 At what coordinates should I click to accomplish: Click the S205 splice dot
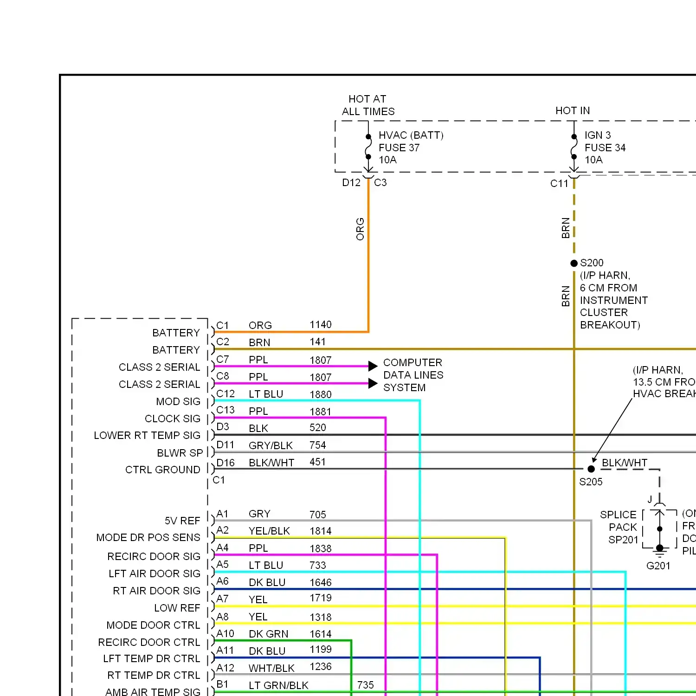(591, 469)
